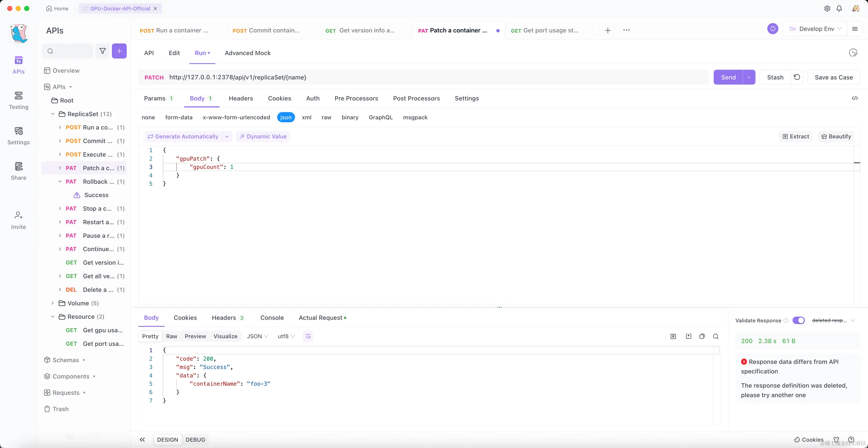Open the Pre Processors tab
Viewport: 868px width, 448px height.
click(356, 98)
